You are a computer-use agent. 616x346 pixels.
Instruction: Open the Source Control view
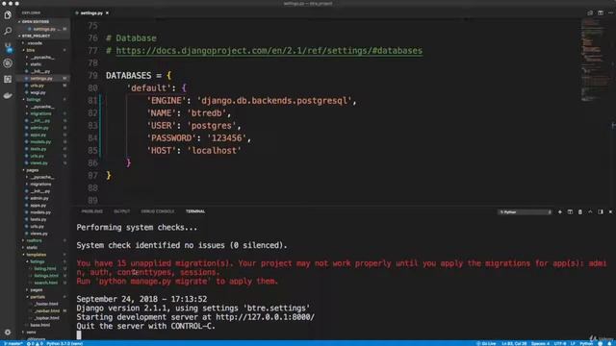(8, 47)
